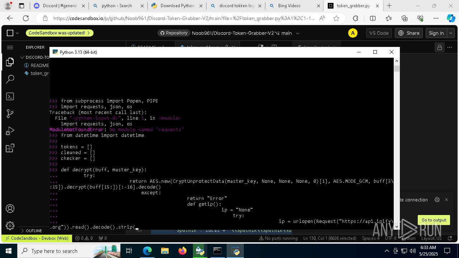Image resolution: width=459 pixels, height=258 pixels.
Task: Click the browser address bar URL
Action: pos(184,18)
